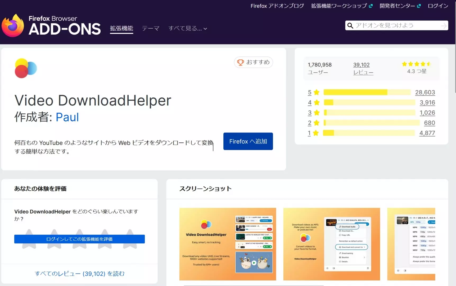This screenshot has width=456, height=286.
Task: Open first screenshot with Easy, smart, no tracking
Action: [x=228, y=244]
